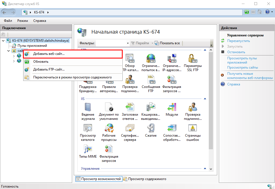275x189 pixels.
Task: Switch to Просмотр содержимого tab
Action: [145, 179]
